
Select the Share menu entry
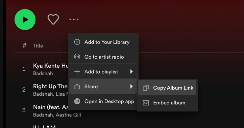coord(103,87)
